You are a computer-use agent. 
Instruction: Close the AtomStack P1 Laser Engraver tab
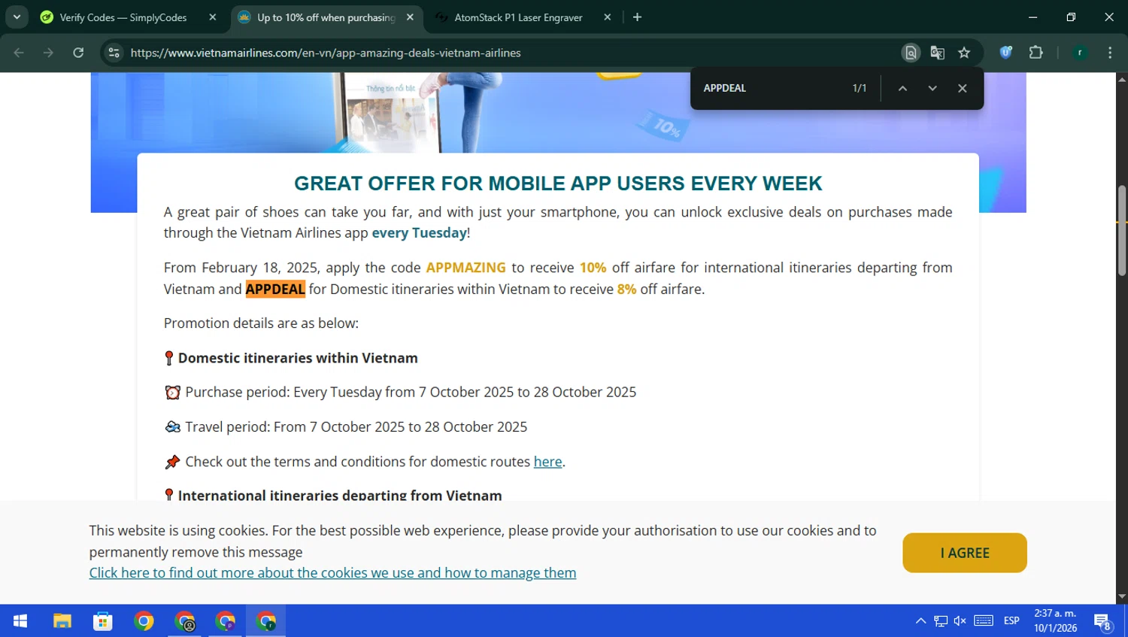click(x=608, y=17)
